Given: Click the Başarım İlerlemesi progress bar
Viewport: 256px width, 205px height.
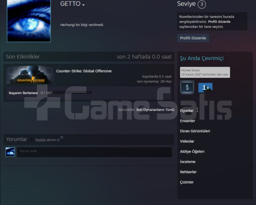Looking at the screenshot, I should point(73,93).
